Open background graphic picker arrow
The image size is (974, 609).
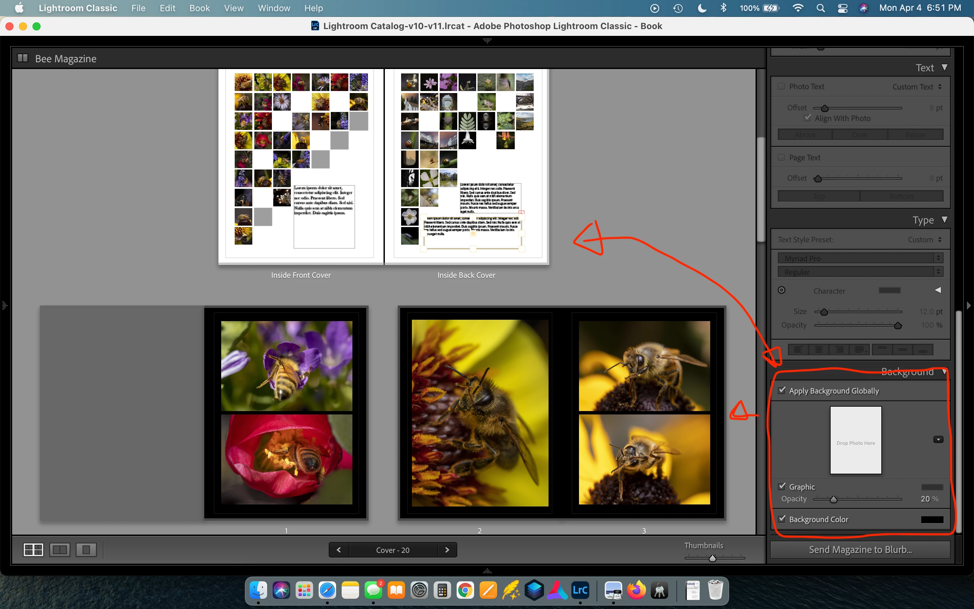(x=938, y=439)
